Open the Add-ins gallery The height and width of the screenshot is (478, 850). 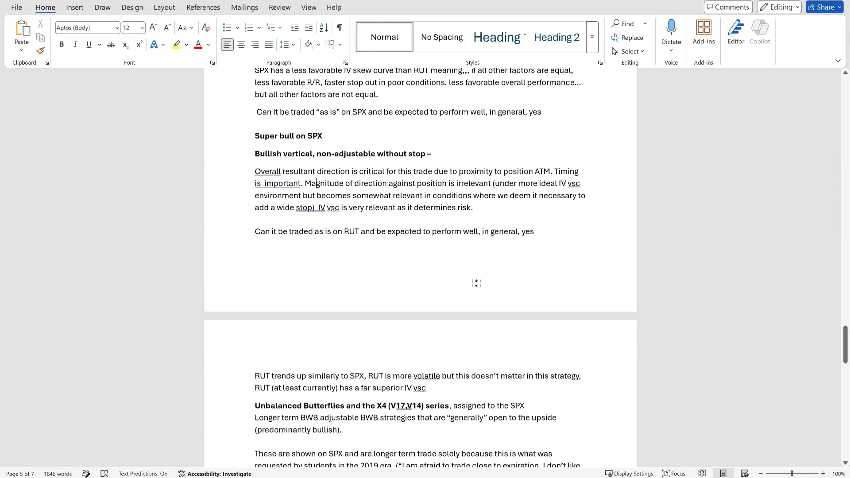(x=704, y=32)
